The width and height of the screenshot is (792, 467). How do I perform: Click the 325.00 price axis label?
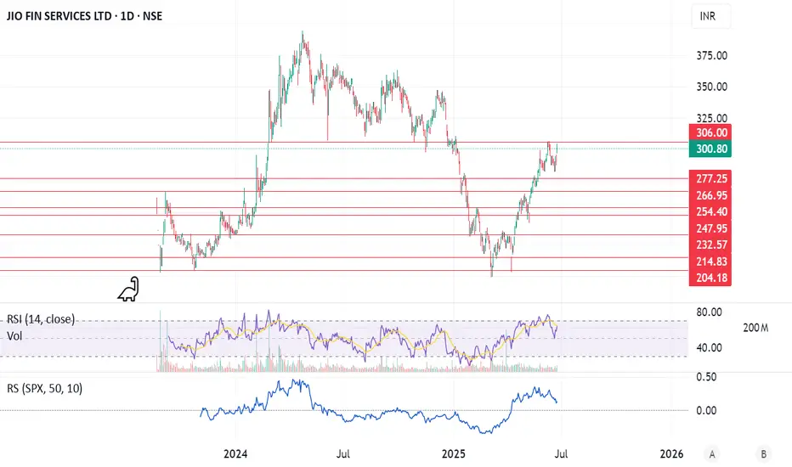[711, 118]
